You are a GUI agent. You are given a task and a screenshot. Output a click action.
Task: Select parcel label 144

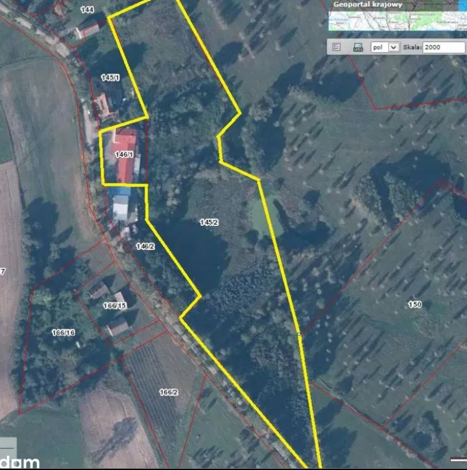(87, 10)
